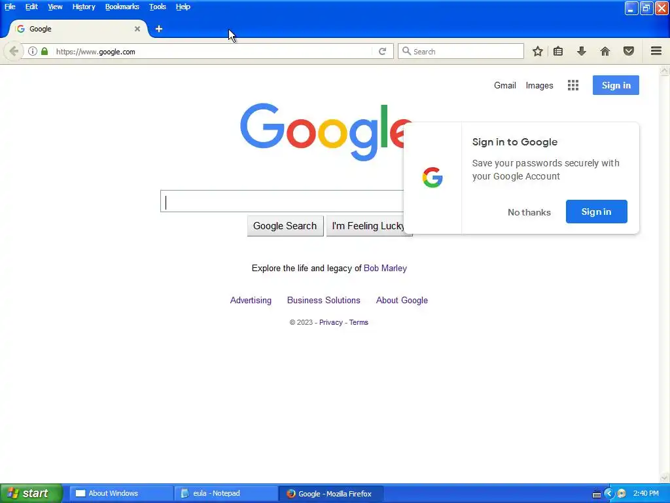Open the Downloads arrow icon
The width and height of the screenshot is (670, 503).
pyautogui.click(x=582, y=51)
